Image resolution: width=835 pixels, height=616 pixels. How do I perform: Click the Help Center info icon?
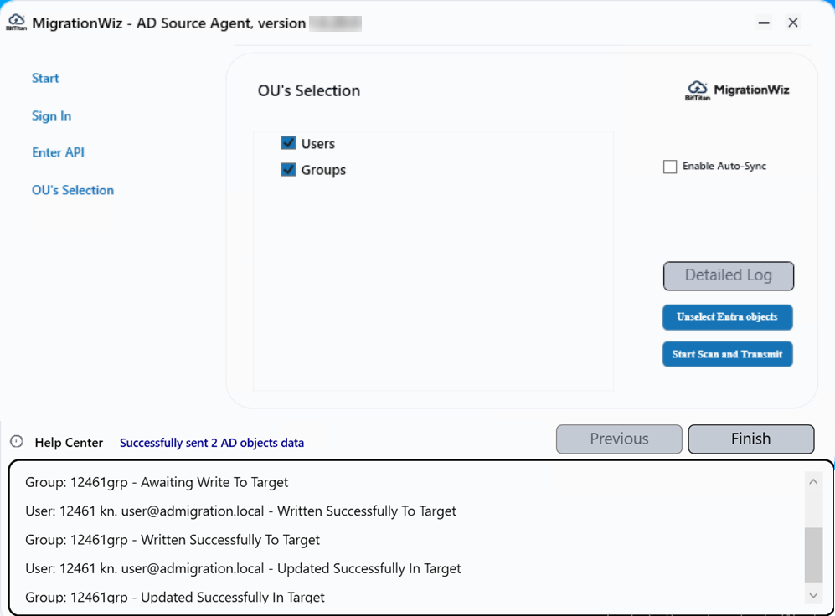pyautogui.click(x=17, y=442)
